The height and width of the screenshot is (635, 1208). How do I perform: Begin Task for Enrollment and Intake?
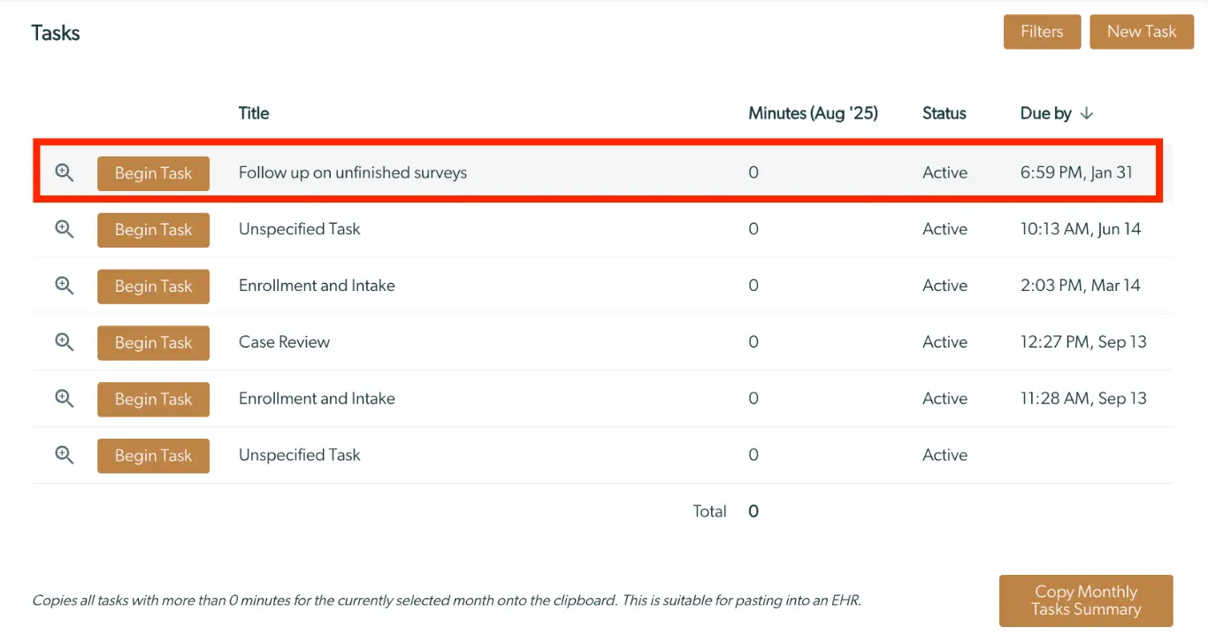(x=153, y=286)
